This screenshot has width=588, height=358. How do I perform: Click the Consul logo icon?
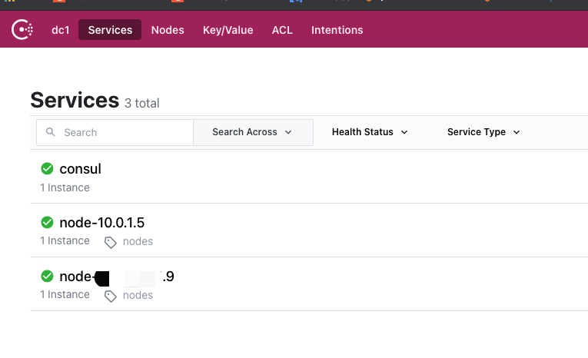coord(22,30)
